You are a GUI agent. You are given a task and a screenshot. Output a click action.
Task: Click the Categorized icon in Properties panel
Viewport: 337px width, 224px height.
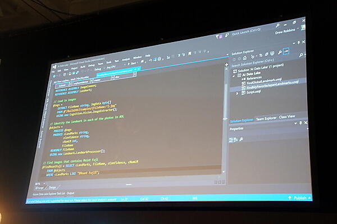(x=231, y=140)
